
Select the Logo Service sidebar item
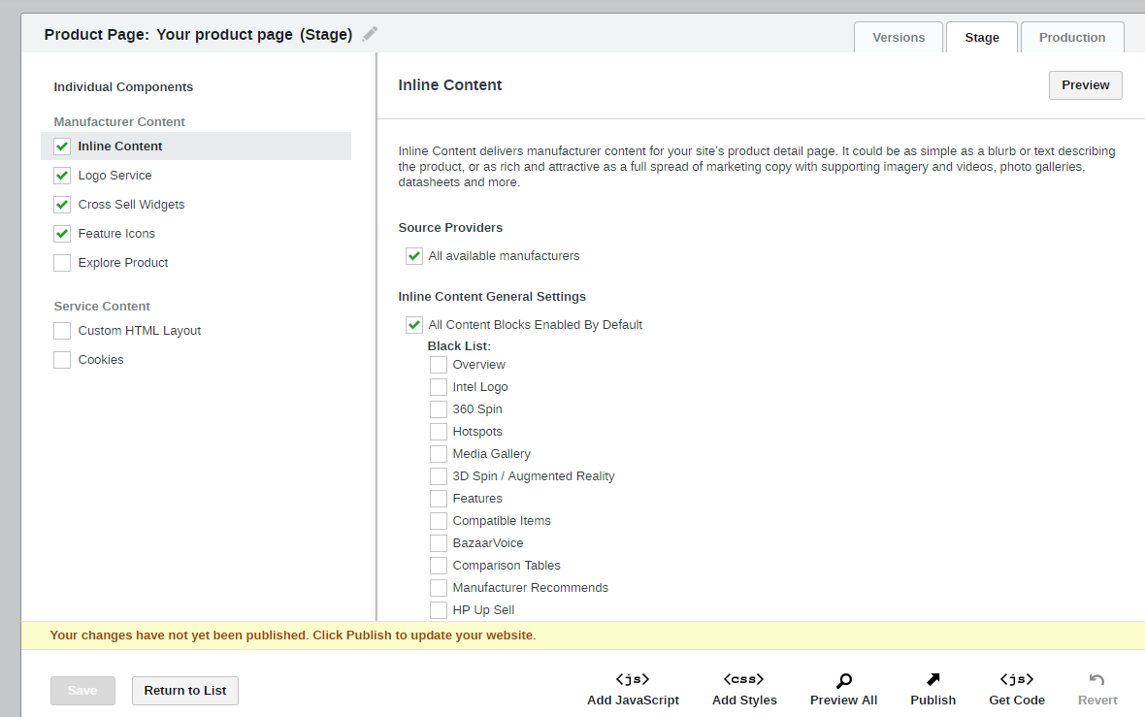point(114,176)
